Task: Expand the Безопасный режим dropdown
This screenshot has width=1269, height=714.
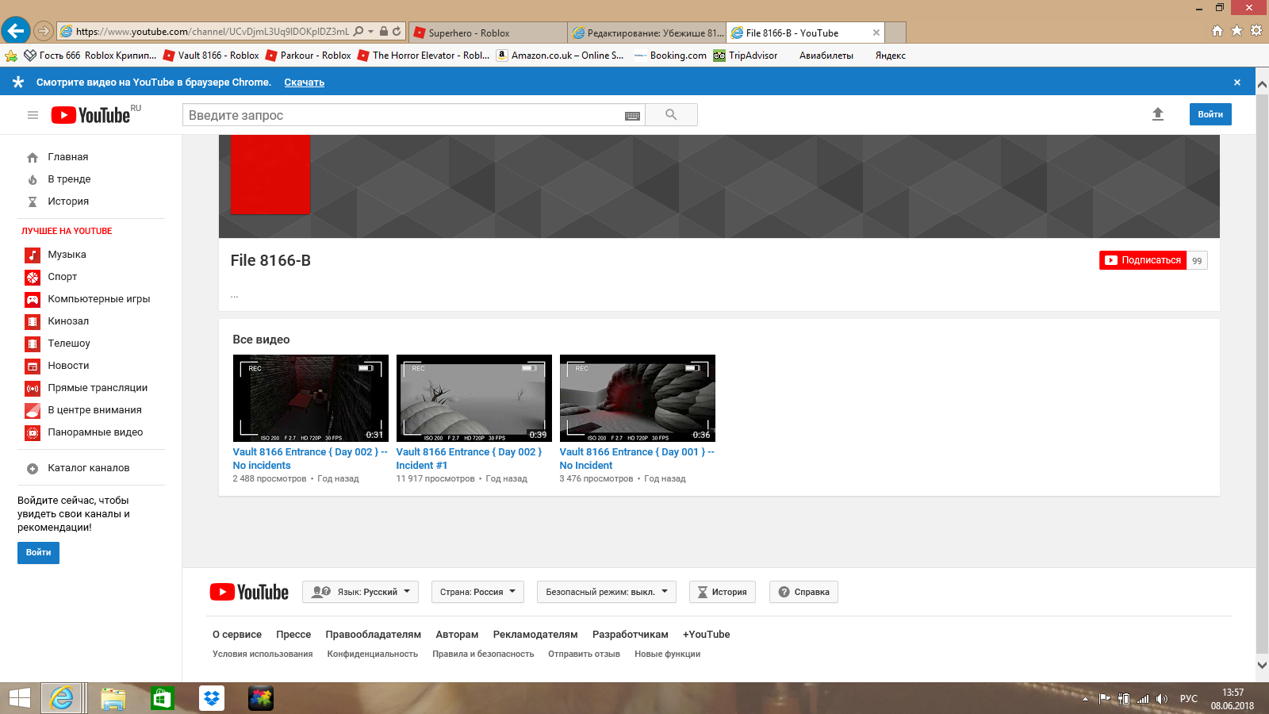Action: (x=607, y=592)
